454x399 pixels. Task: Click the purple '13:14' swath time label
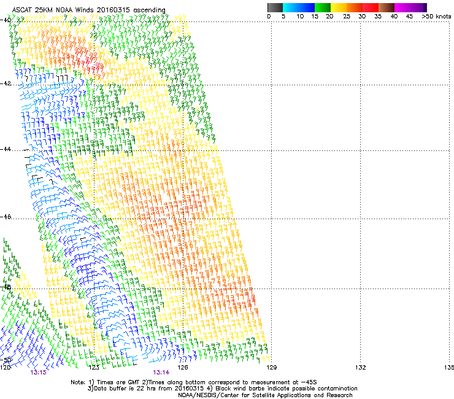point(161,373)
